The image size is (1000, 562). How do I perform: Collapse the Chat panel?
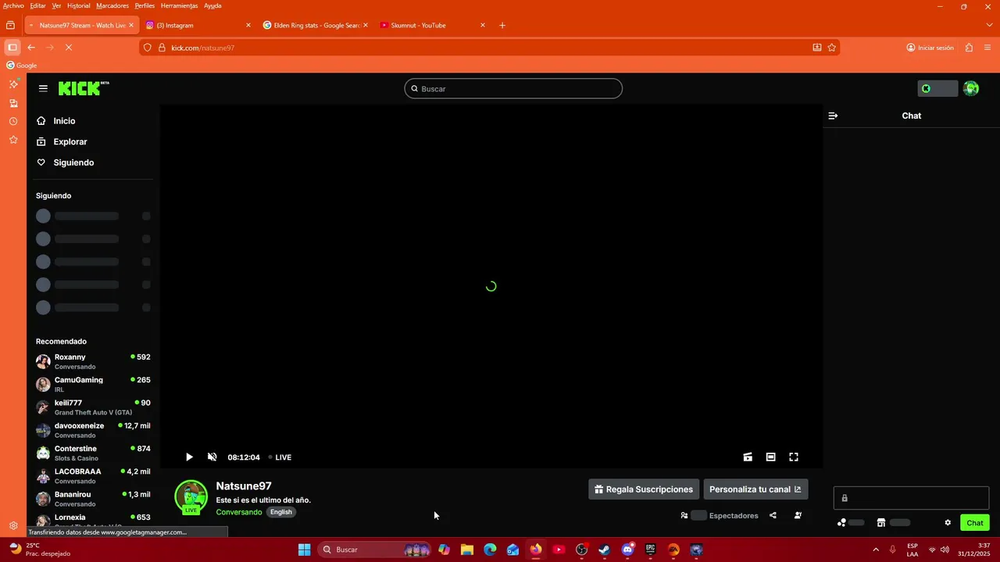tap(833, 116)
